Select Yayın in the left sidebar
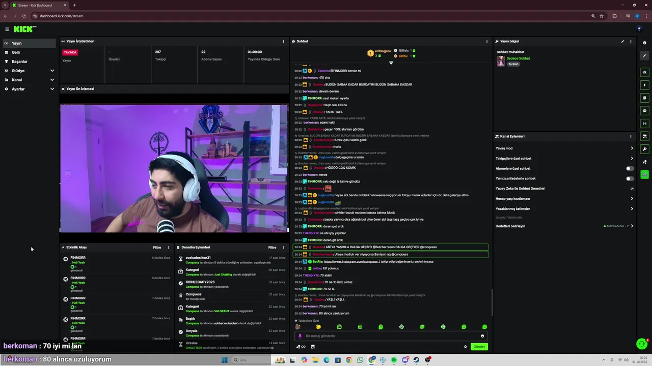 (x=29, y=43)
